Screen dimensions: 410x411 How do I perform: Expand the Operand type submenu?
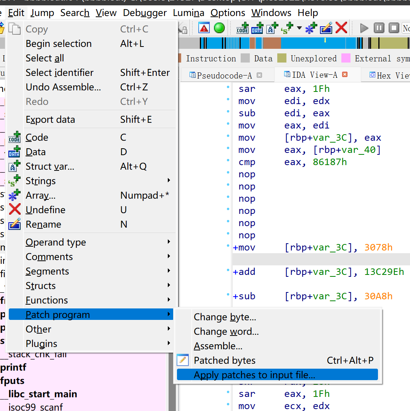click(x=55, y=242)
